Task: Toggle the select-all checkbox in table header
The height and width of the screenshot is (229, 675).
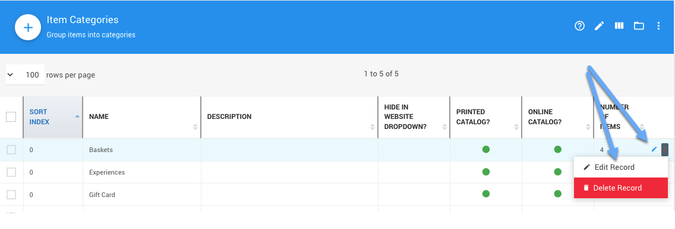Action: point(11,117)
